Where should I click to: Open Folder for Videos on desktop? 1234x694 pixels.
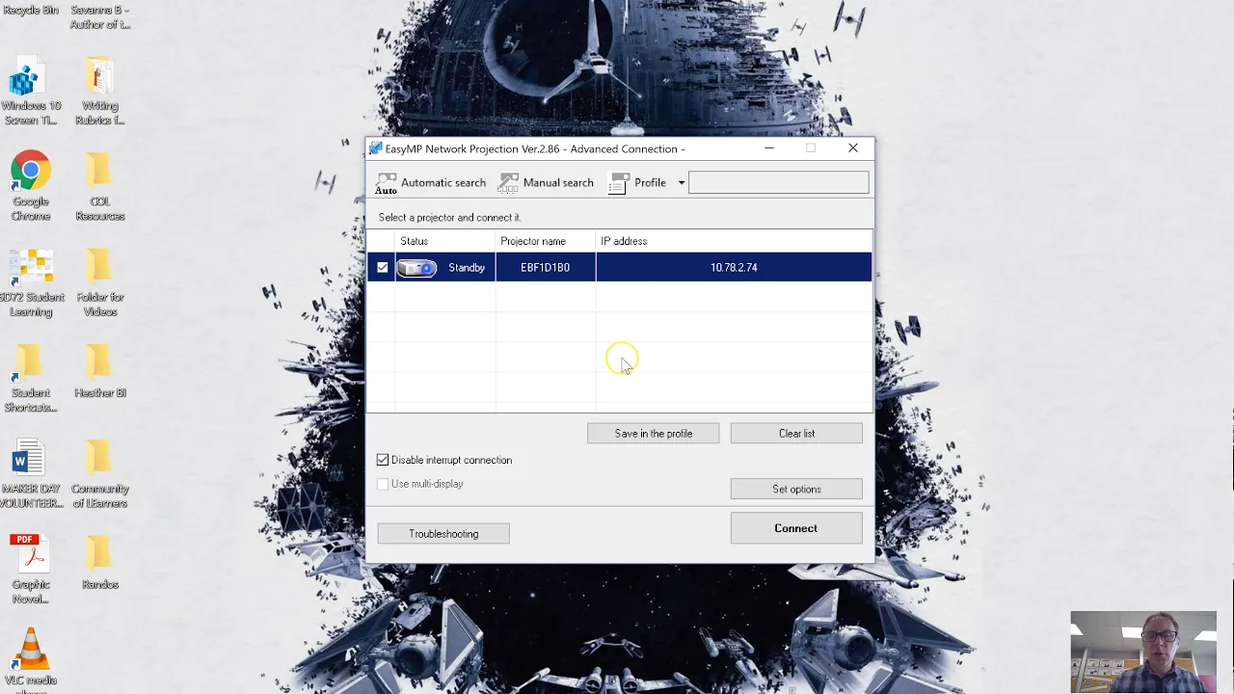pyautogui.click(x=100, y=283)
